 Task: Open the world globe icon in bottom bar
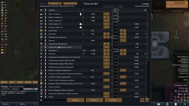click(x=176, y=104)
